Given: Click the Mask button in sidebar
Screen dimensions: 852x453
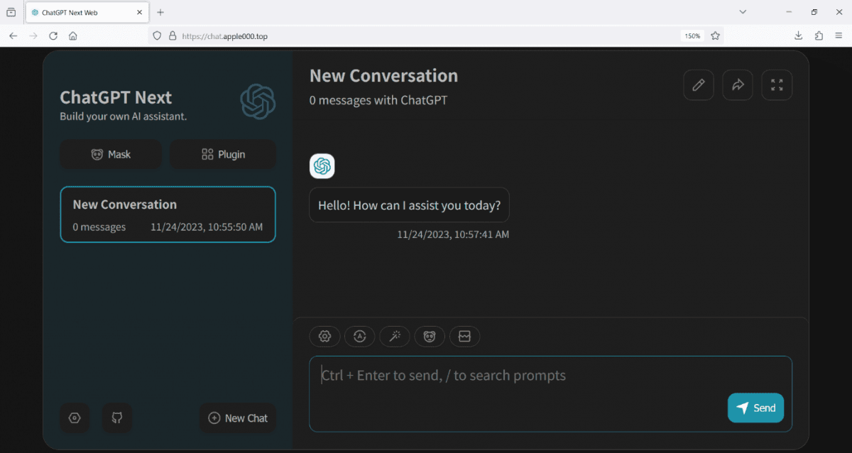Looking at the screenshot, I should [111, 154].
